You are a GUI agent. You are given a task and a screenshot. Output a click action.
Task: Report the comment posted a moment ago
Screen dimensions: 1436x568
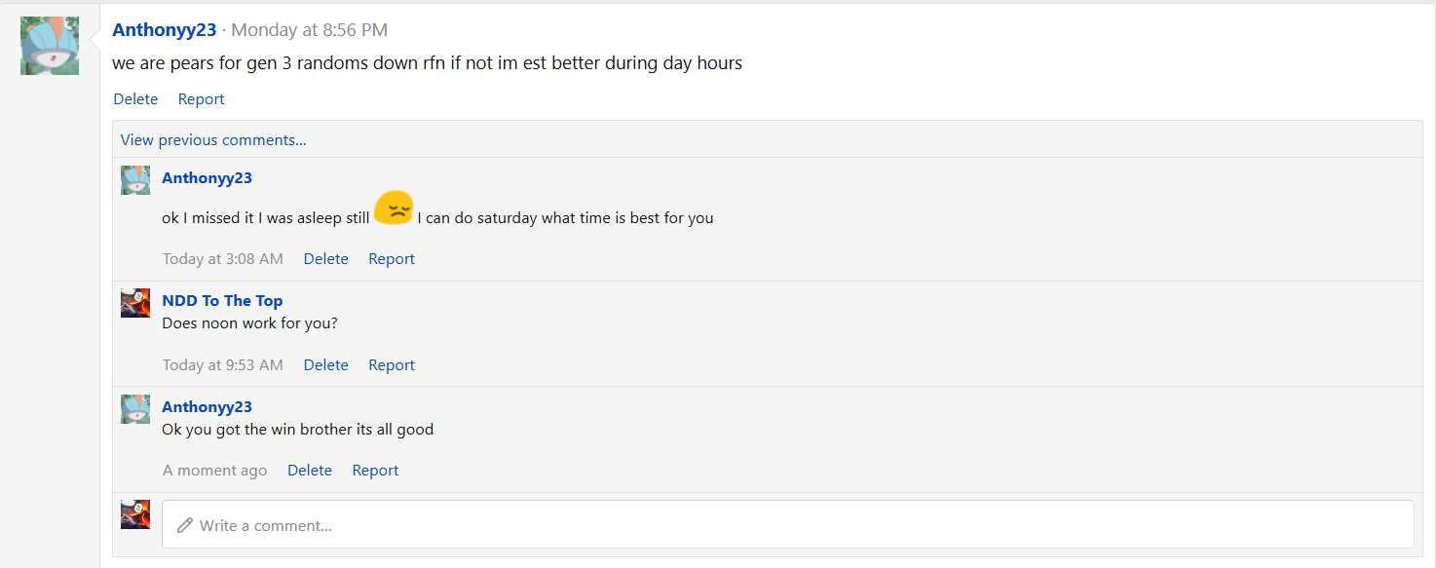point(375,470)
